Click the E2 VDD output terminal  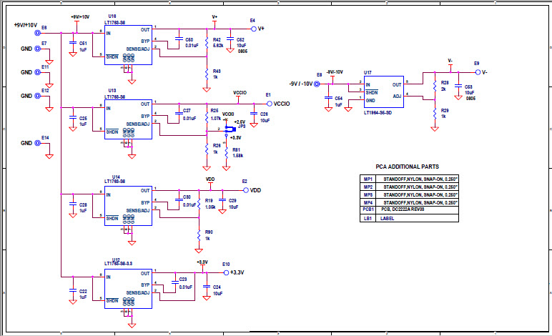pyautogui.click(x=245, y=190)
